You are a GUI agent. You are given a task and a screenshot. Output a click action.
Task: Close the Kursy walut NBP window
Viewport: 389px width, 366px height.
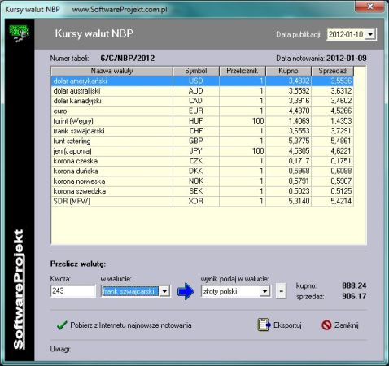click(369, 7)
